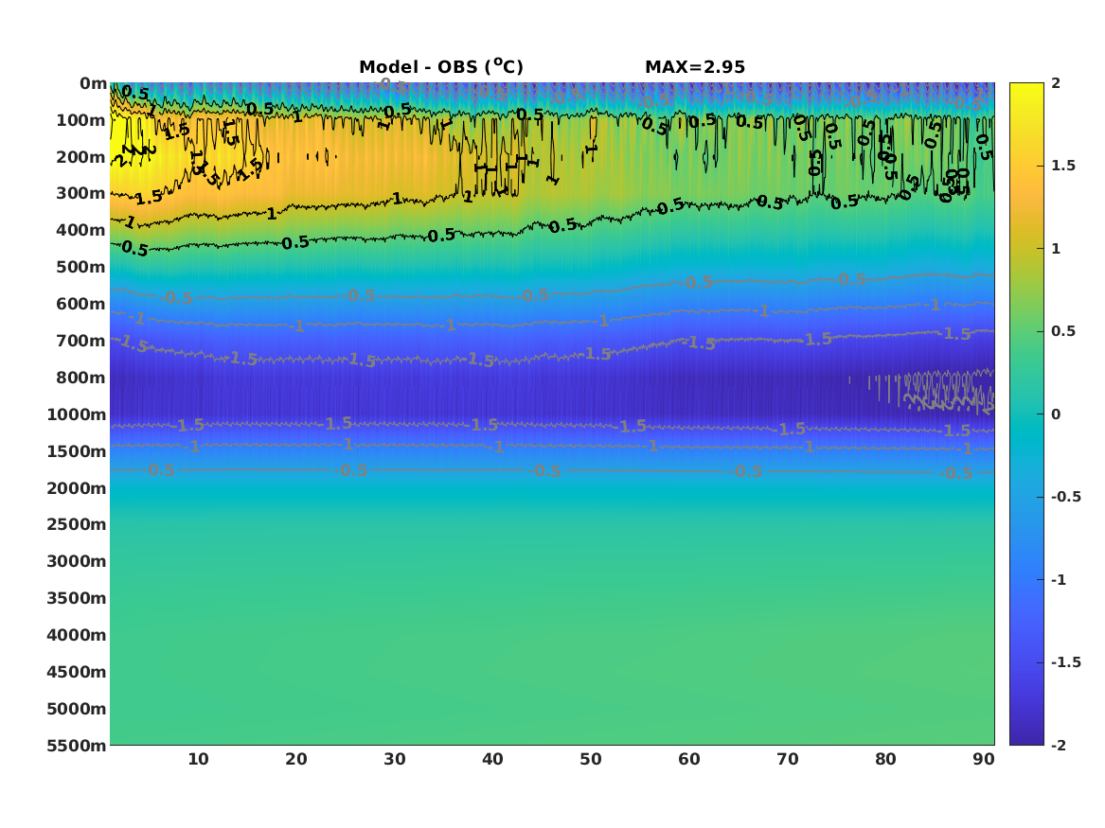The width and height of the screenshot is (1105, 828).
Task: Click colorbar tick label "0.5"
Action: [1063, 331]
